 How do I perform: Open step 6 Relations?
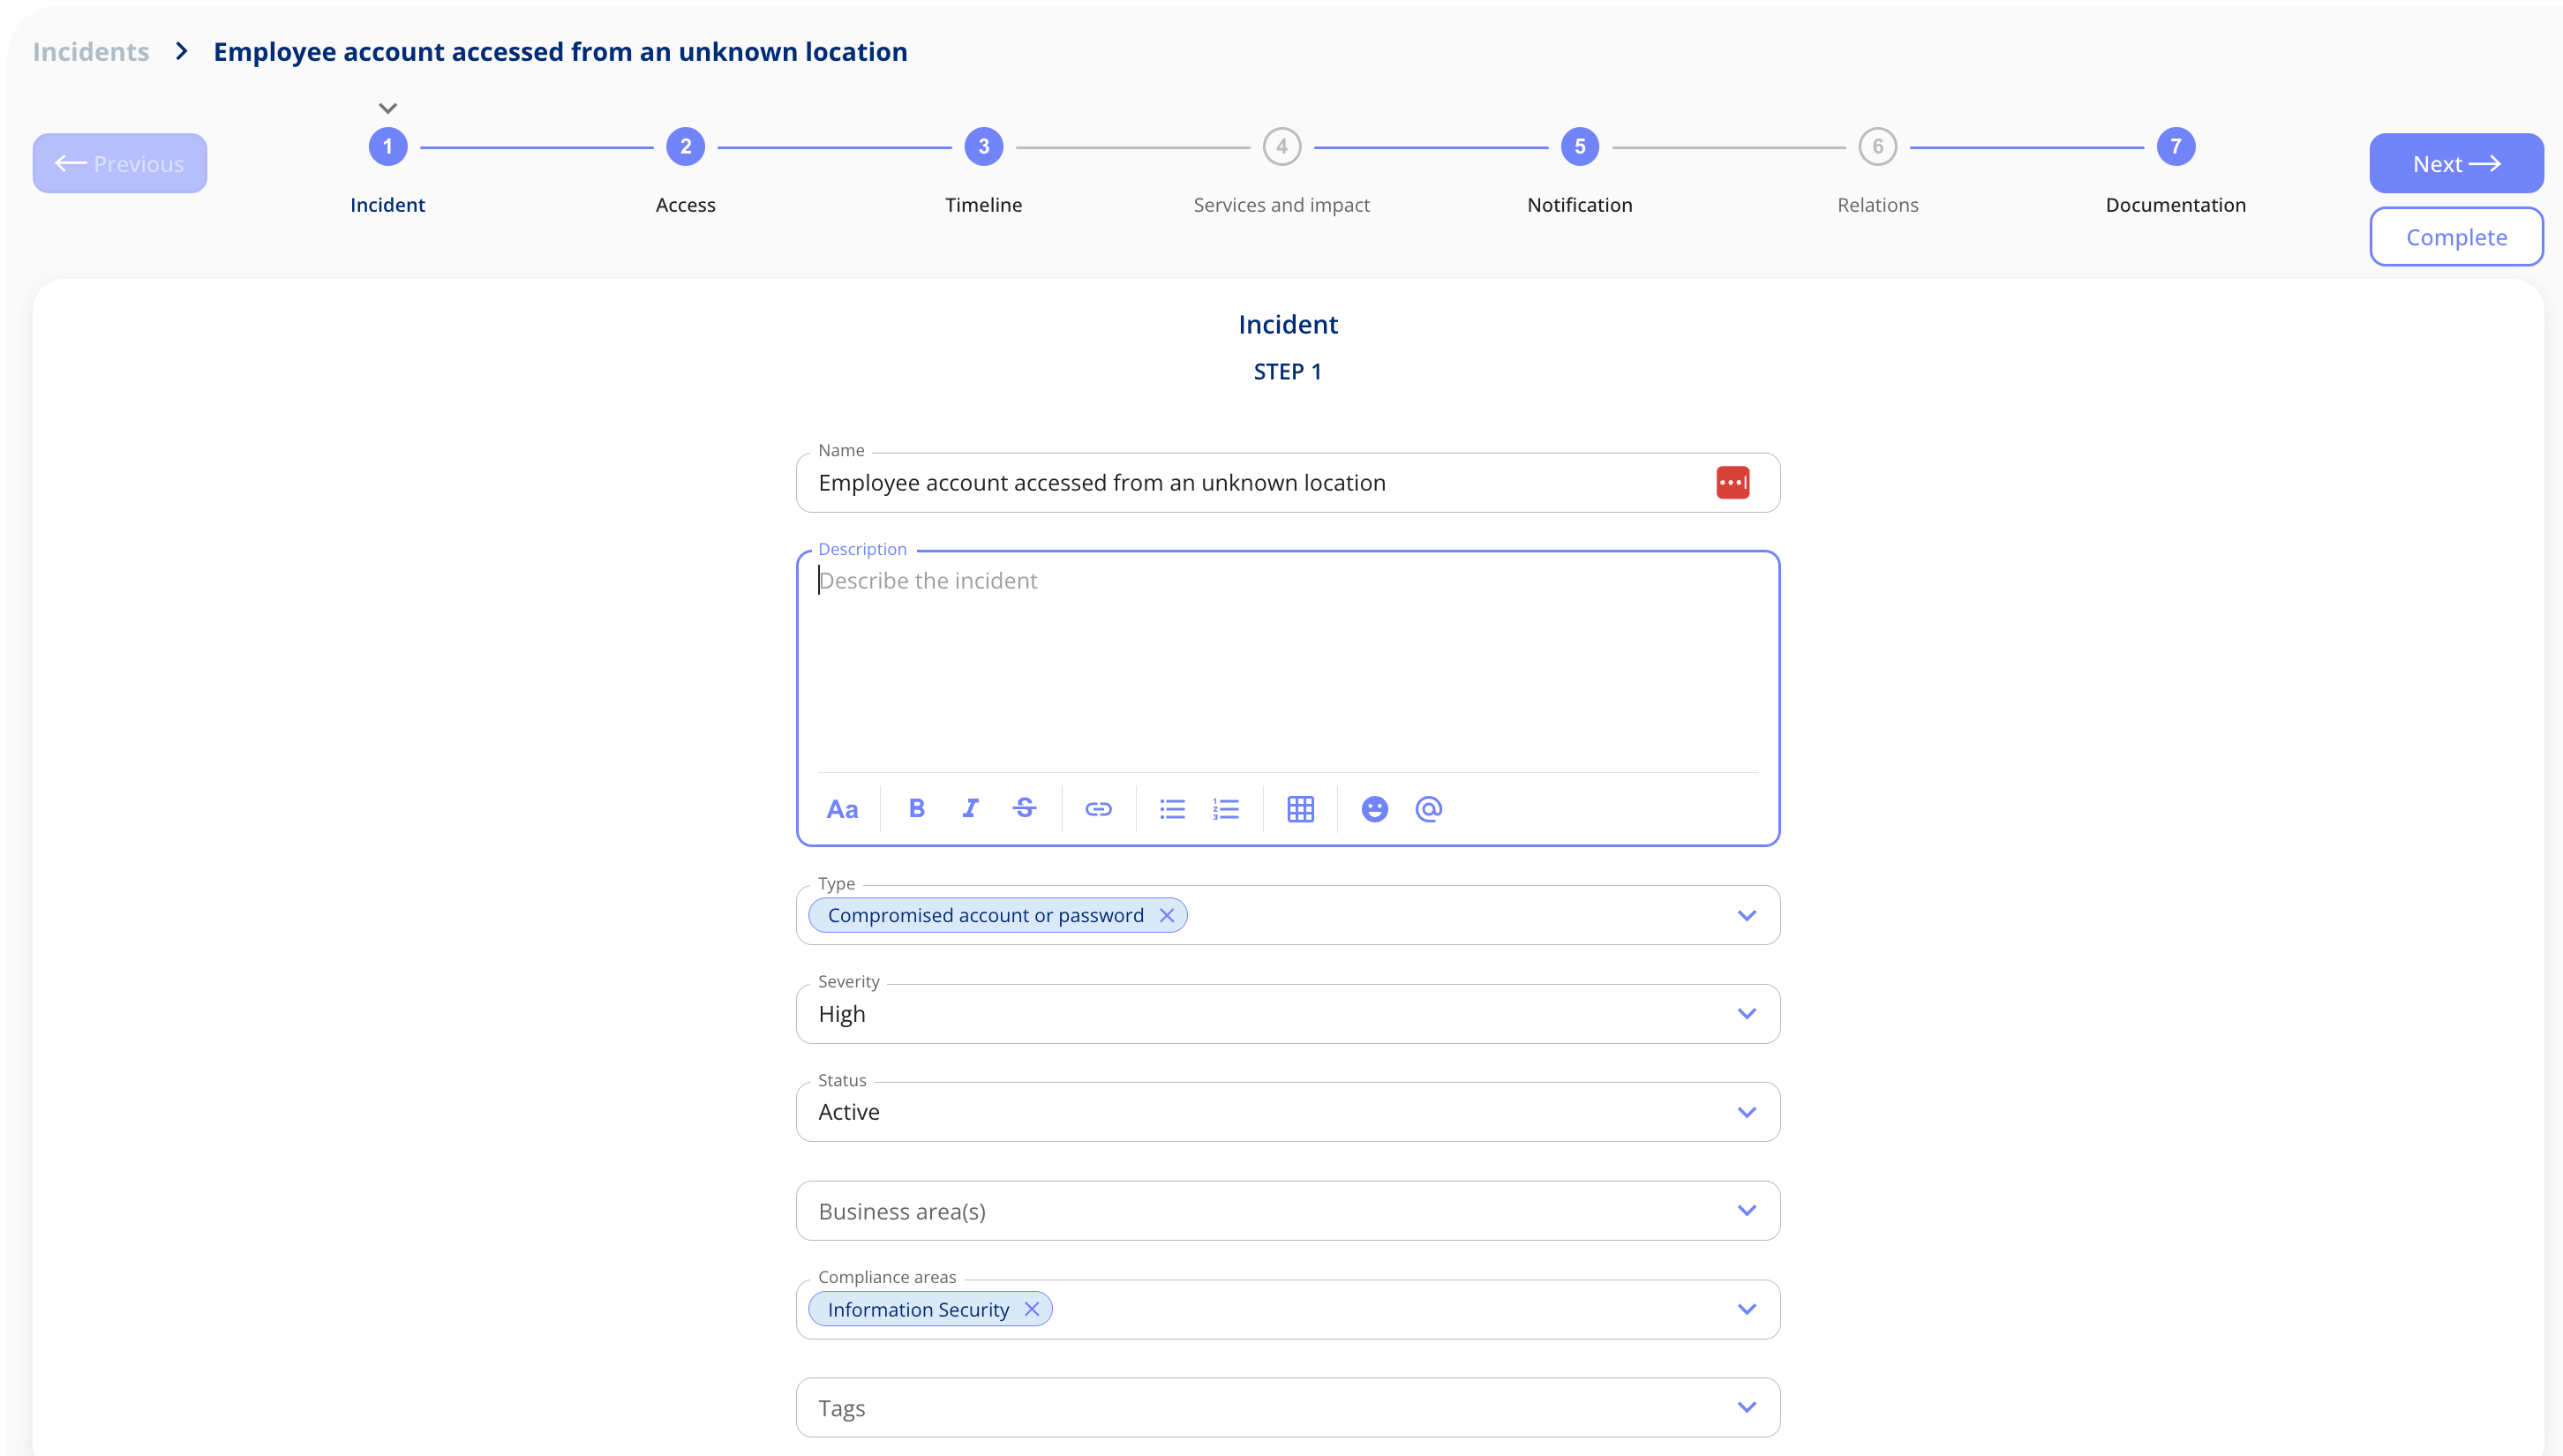[x=1877, y=147]
